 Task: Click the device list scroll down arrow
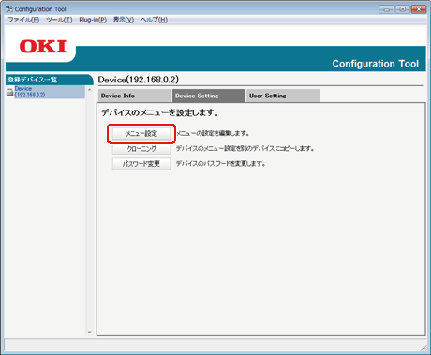(x=90, y=332)
